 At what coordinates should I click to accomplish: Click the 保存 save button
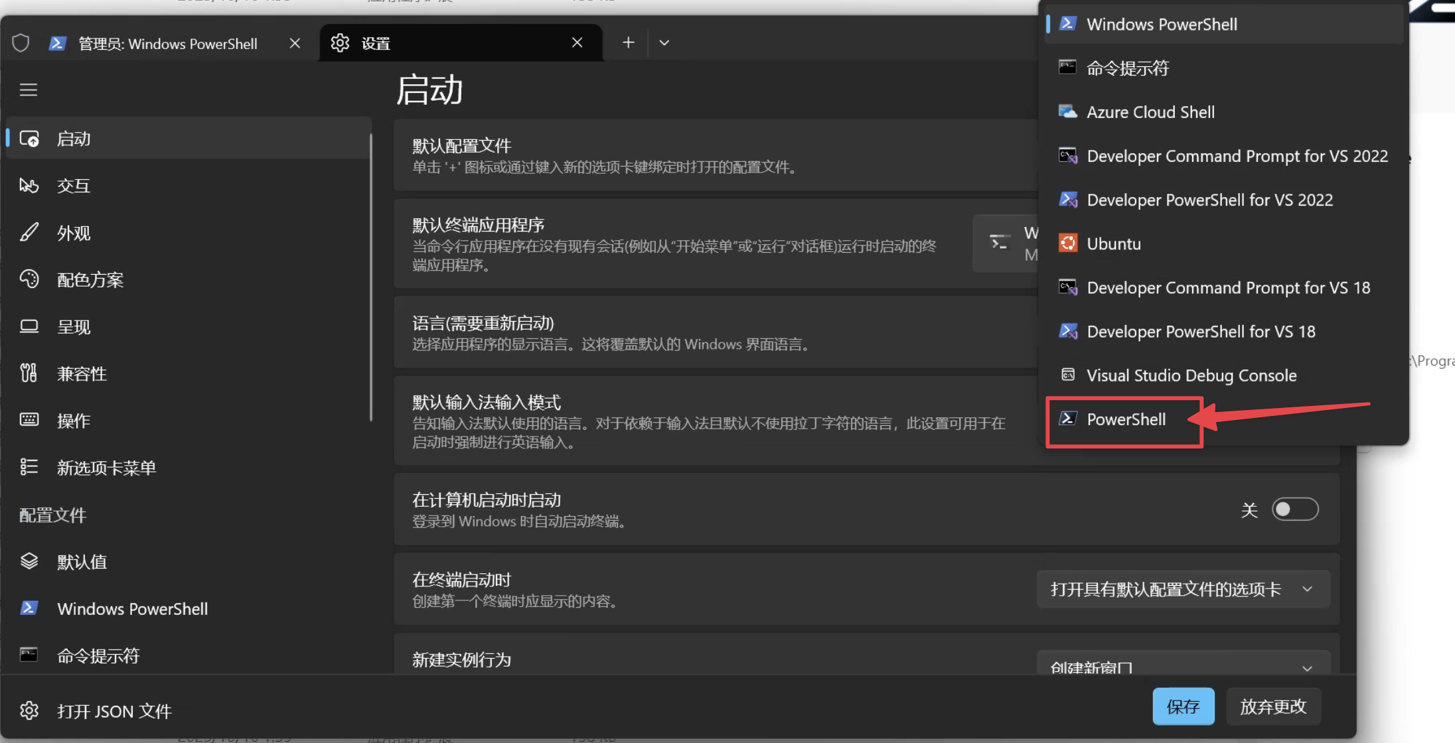point(1183,707)
